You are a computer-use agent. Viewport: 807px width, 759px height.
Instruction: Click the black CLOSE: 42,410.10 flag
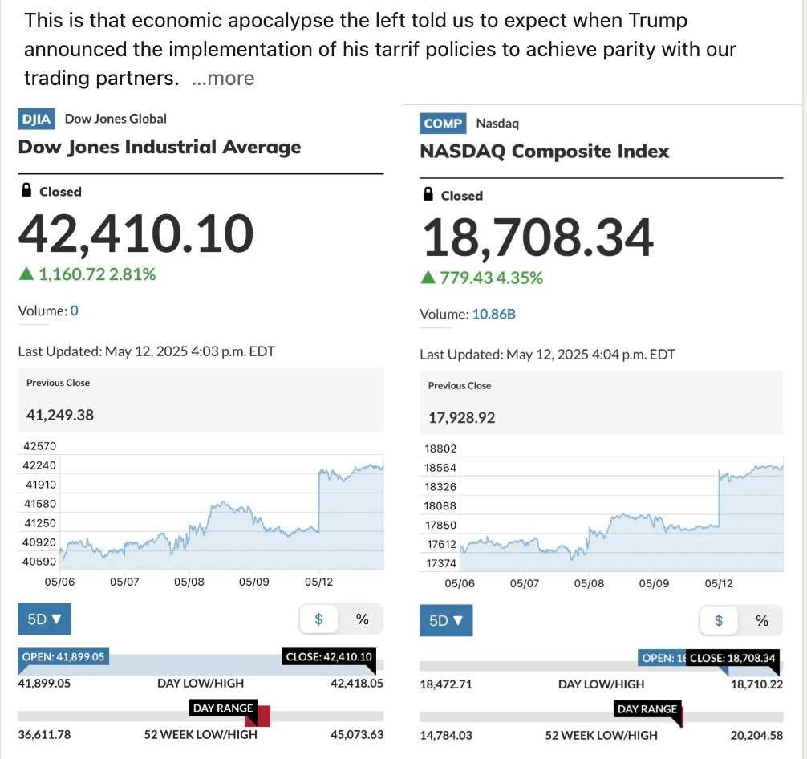click(x=329, y=657)
